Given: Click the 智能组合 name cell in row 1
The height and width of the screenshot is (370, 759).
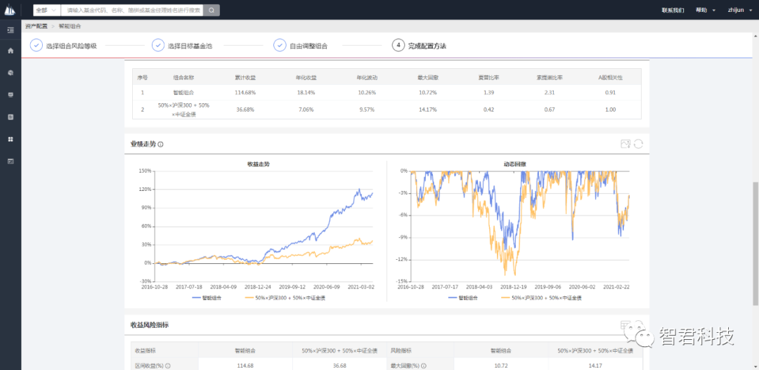Looking at the screenshot, I should coord(184,92).
